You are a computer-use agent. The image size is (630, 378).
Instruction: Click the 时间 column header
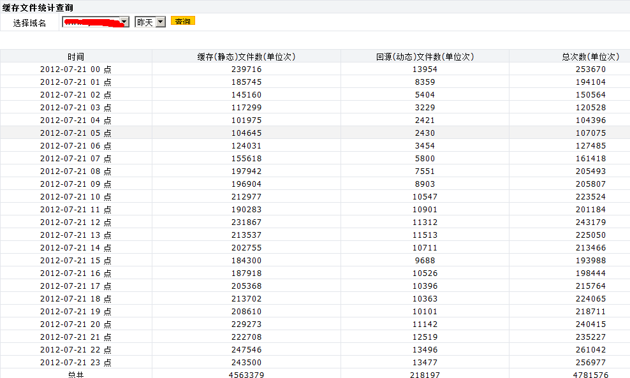pyautogui.click(x=76, y=57)
